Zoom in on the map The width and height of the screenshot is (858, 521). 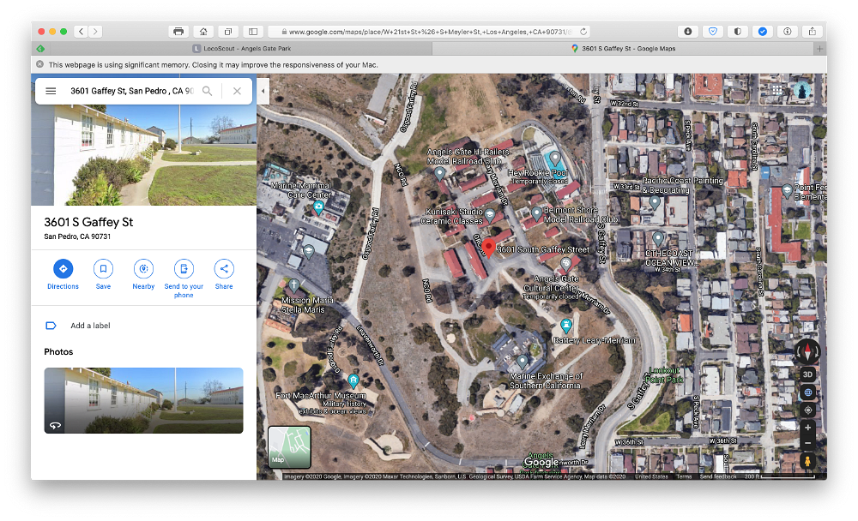[x=807, y=428]
